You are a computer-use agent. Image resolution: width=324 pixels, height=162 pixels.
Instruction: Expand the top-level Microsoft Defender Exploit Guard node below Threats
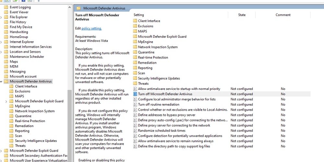pos(1,151)
